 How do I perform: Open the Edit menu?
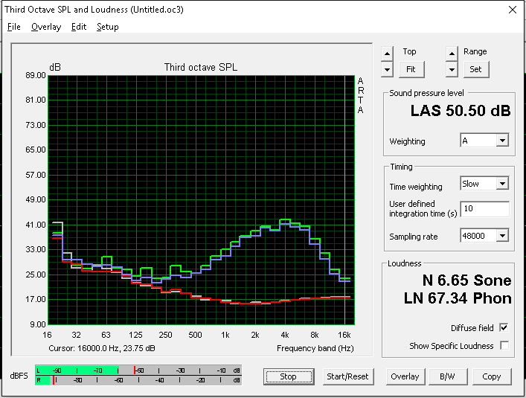pyautogui.click(x=79, y=27)
